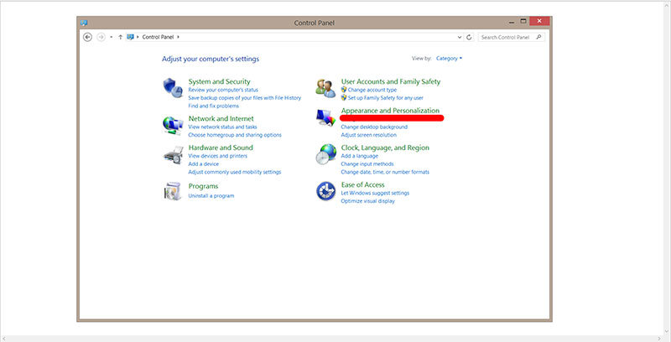This screenshot has width=671, height=342.
Task: Click Adjust screen resolution
Action: (368, 135)
